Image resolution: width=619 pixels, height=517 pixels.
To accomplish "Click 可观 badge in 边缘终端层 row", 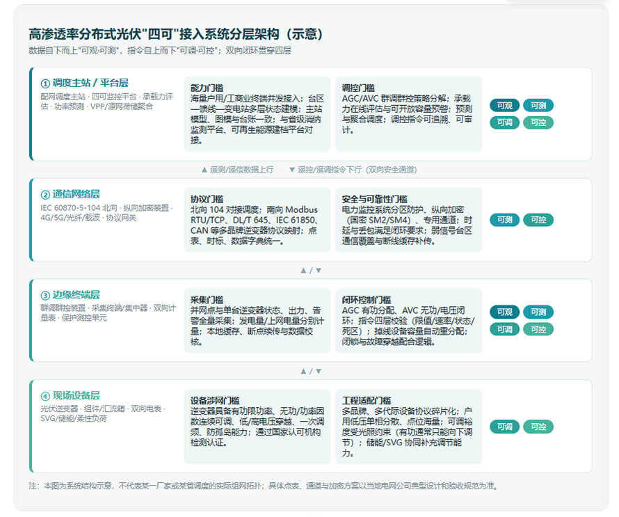I will coord(504,312).
